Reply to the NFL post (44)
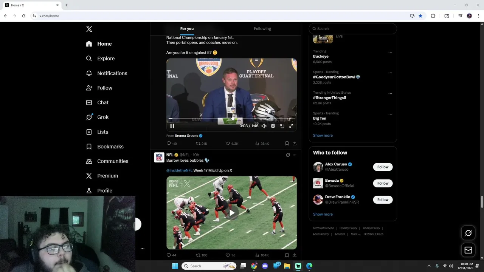Screen dimensions: 484x272 [x=171, y=255]
